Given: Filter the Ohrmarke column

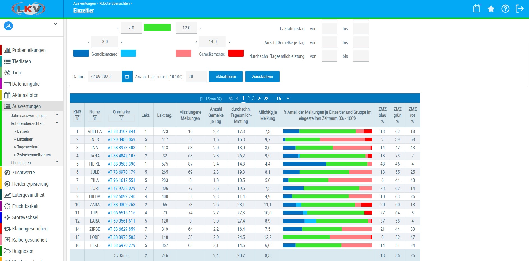Looking at the screenshot, I should tap(121, 118).
